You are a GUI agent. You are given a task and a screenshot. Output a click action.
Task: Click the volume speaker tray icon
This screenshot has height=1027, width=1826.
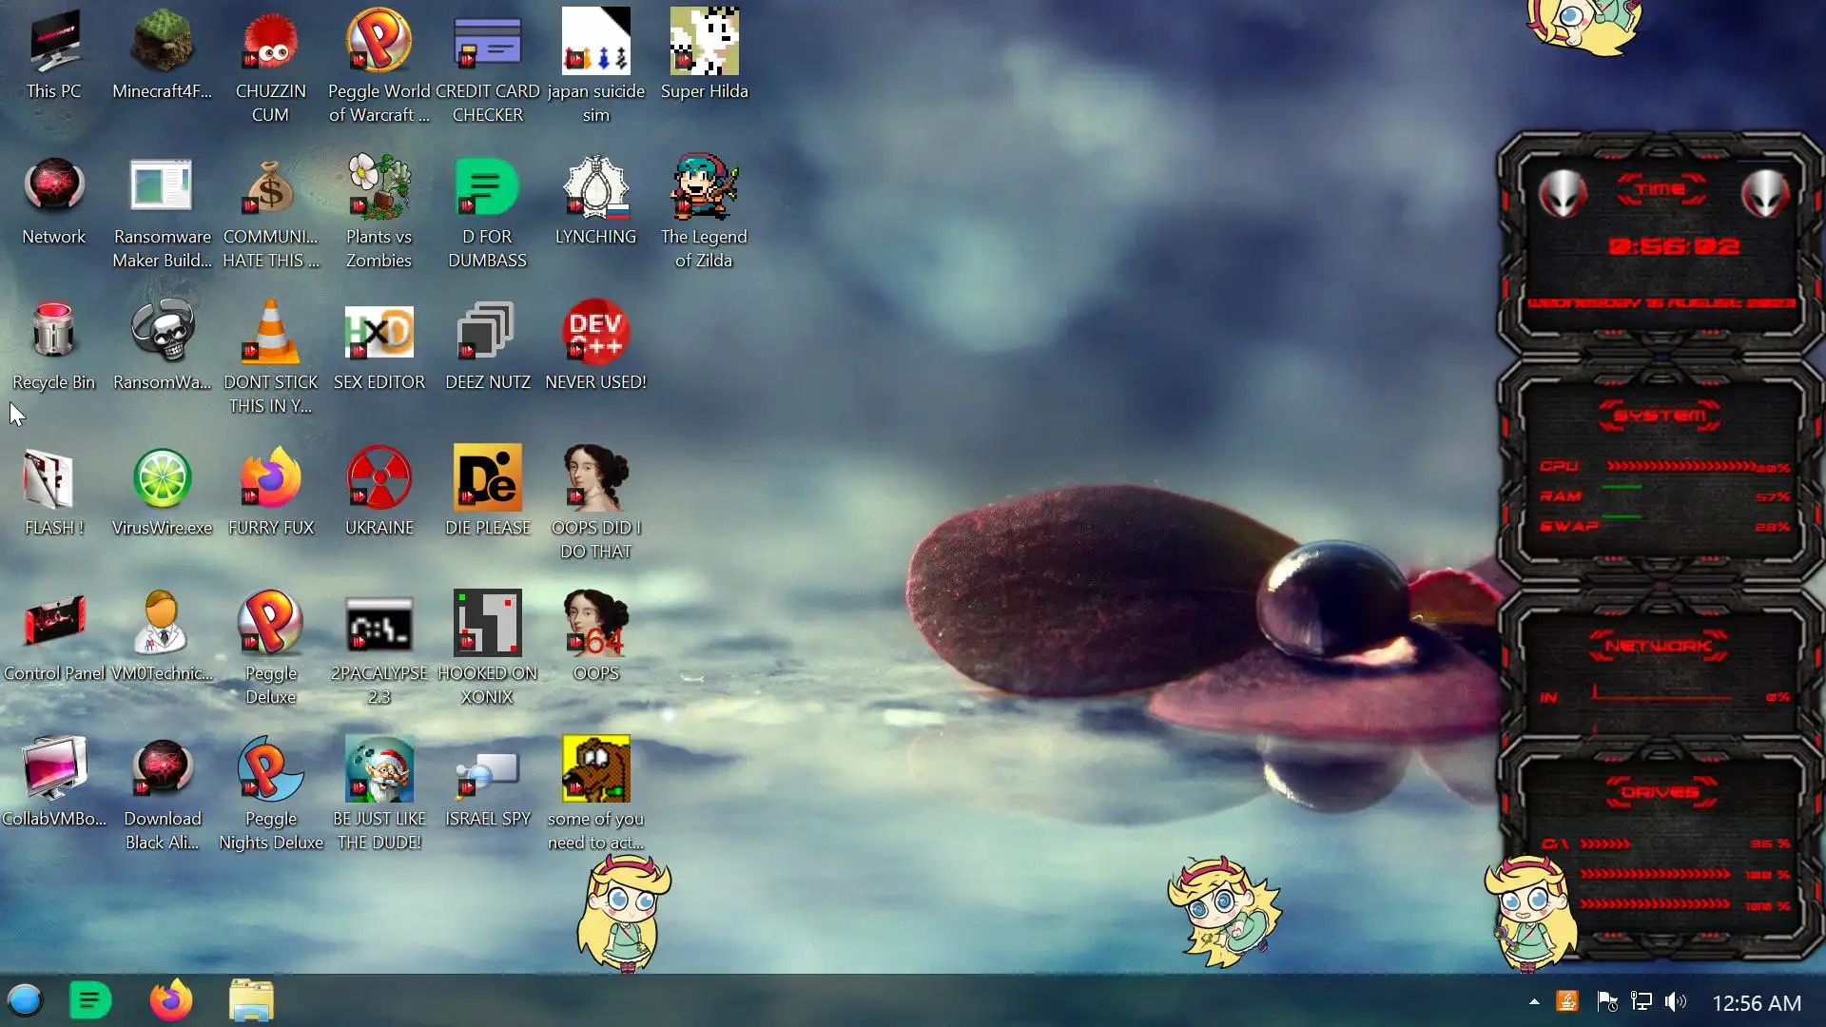pos(1676,1001)
